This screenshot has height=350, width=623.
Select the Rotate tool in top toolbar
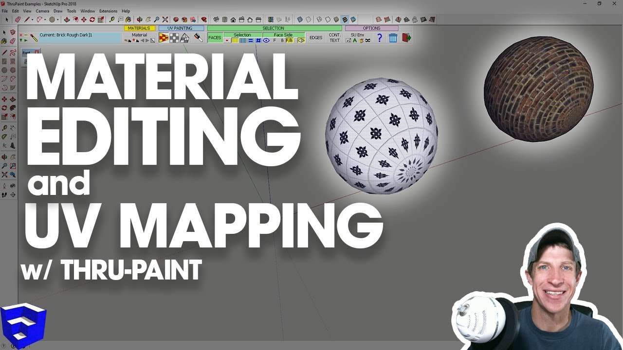[x=92, y=19]
